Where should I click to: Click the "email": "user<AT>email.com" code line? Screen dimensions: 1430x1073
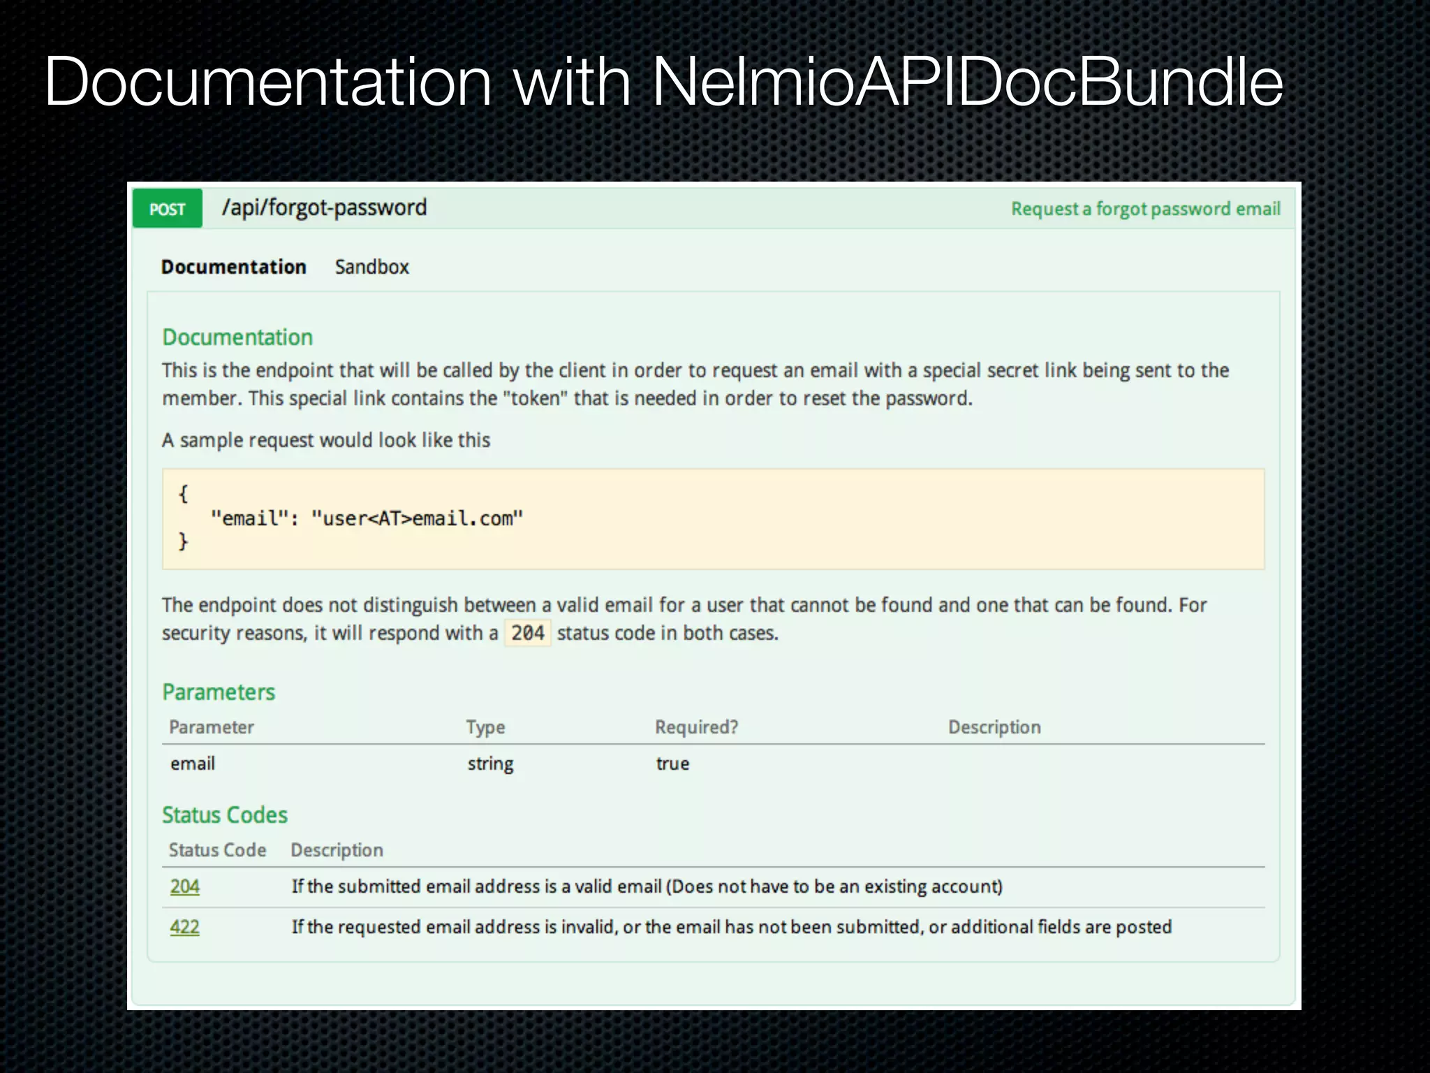click(x=367, y=519)
